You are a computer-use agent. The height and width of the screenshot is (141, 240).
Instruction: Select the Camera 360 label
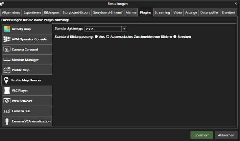[x=21, y=111]
